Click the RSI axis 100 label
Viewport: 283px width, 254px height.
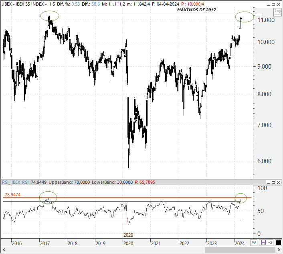(262, 188)
